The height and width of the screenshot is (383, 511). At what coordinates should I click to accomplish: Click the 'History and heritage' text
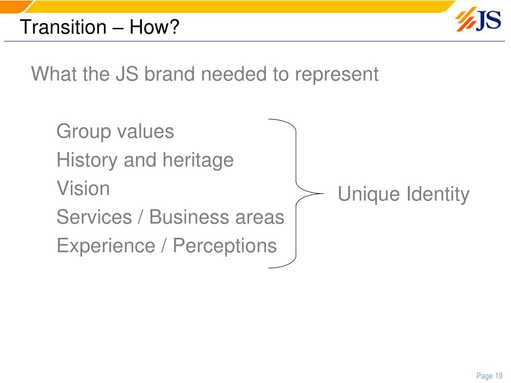click(145, 160)
